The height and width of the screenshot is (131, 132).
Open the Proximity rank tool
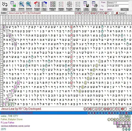pos(69,6)
